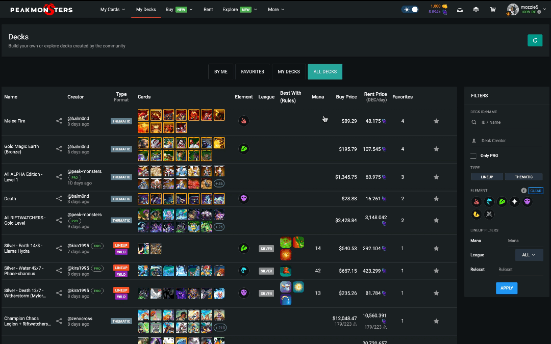The width and height of the screenshot is (551, 344).
Task: Favorite the Death deck star
Action: point(436,199)
